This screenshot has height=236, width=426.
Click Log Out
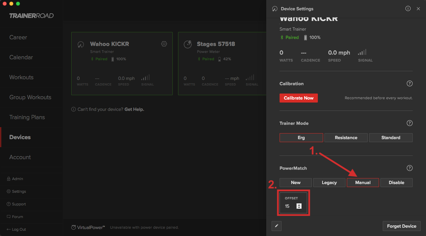(19, 229)
